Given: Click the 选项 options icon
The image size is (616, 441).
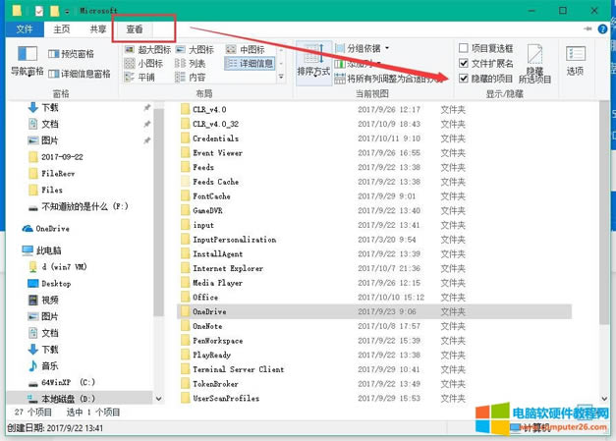Looking at the screenshot, I should (x=575, y=59).
